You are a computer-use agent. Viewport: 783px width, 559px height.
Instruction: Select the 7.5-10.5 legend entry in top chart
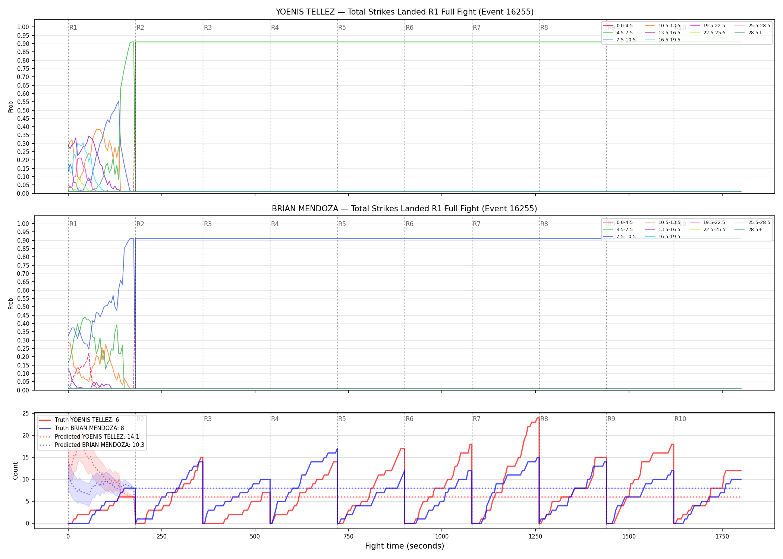point(619,40)
